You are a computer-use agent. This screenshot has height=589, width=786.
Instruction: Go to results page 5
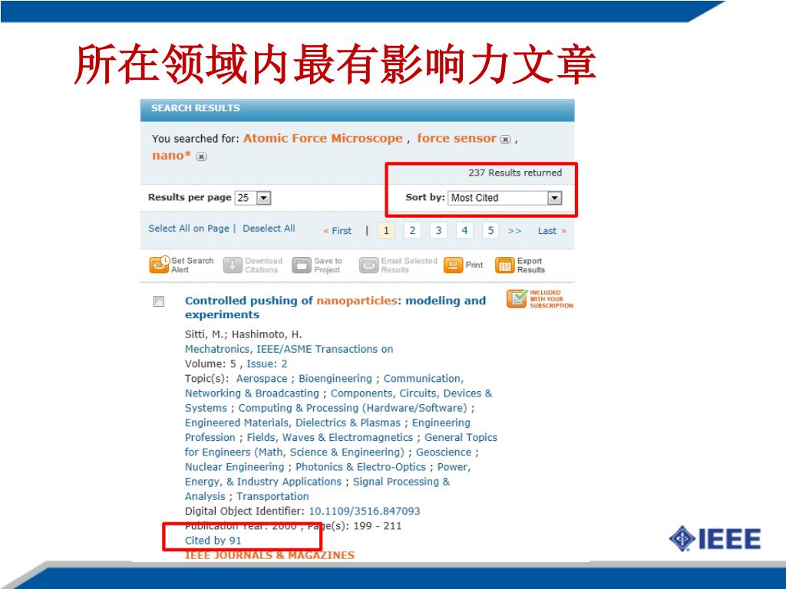click(490, 230)
